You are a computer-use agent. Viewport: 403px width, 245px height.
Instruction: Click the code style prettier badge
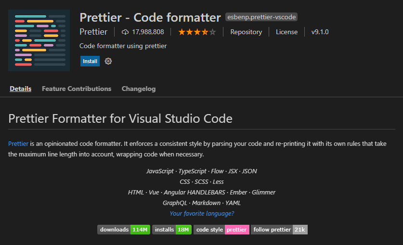click(x=221, y=230)
